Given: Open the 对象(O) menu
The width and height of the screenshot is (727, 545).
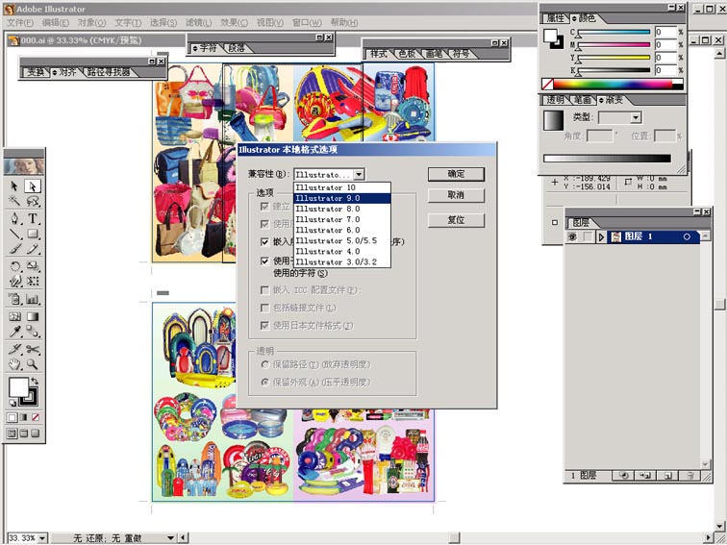Looking at the screenshot, I should coord(91,23).
